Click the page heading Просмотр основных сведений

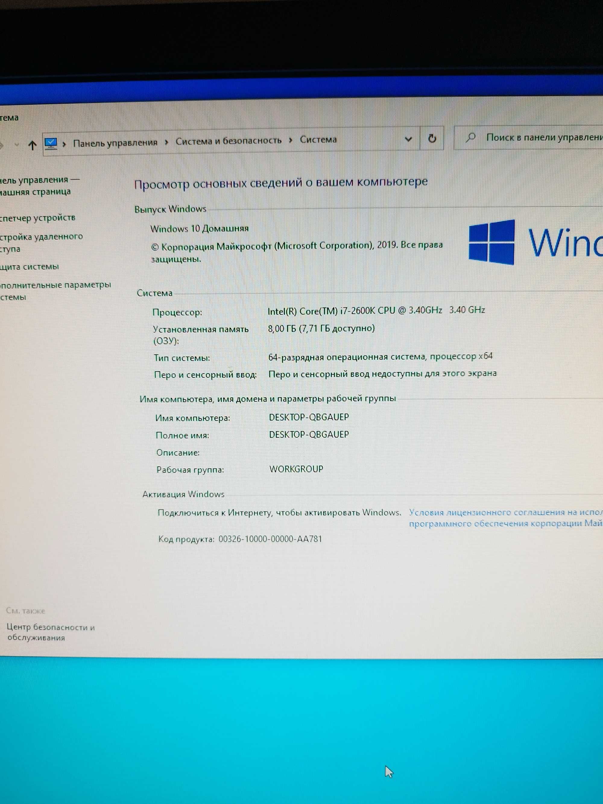click(x=281, y=183)
